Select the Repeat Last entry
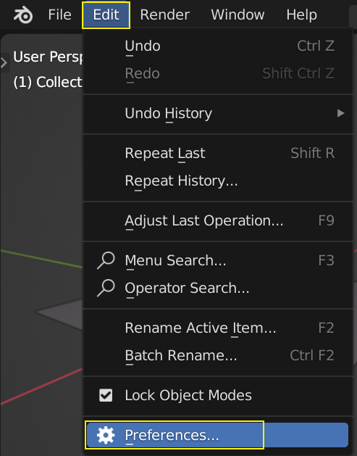This screenshot has height=456, width=357. [218, 153]
